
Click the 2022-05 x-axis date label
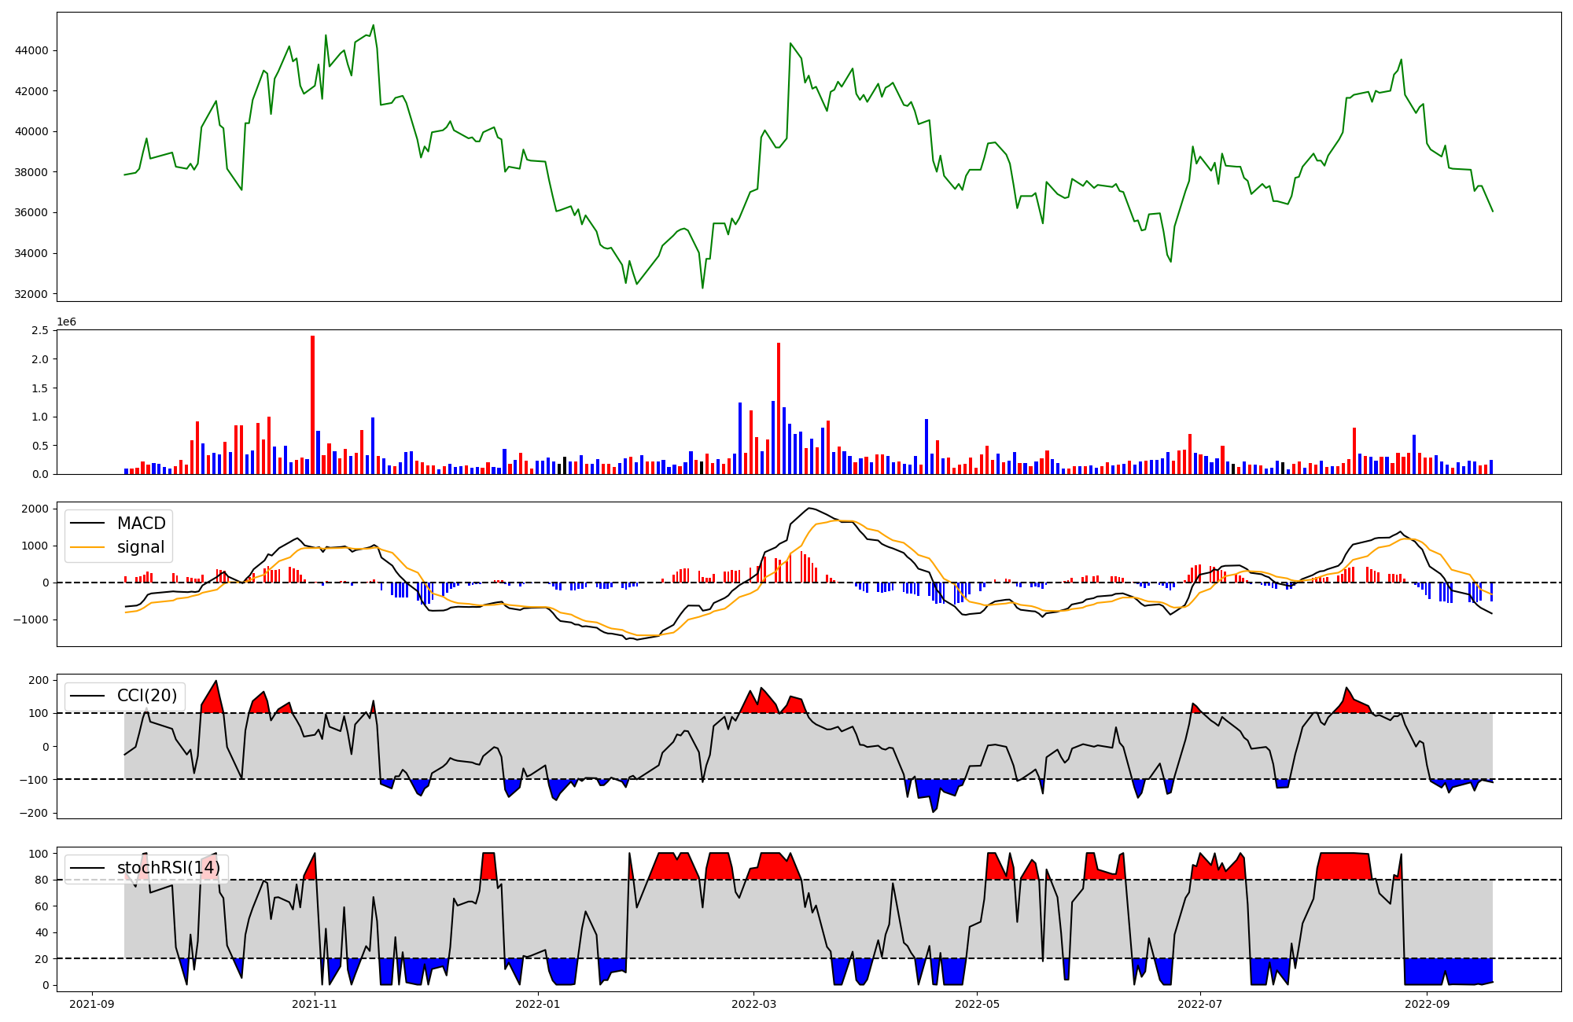click(x=977, y=1004)
